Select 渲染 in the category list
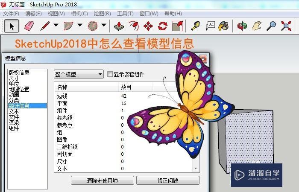 (14, 122)
